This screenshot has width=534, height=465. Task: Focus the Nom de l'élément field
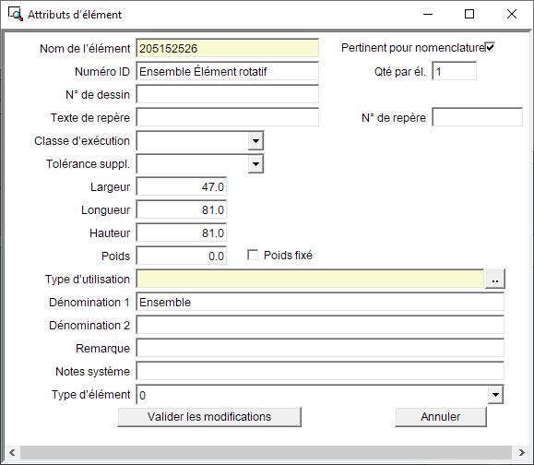(228, 48)
